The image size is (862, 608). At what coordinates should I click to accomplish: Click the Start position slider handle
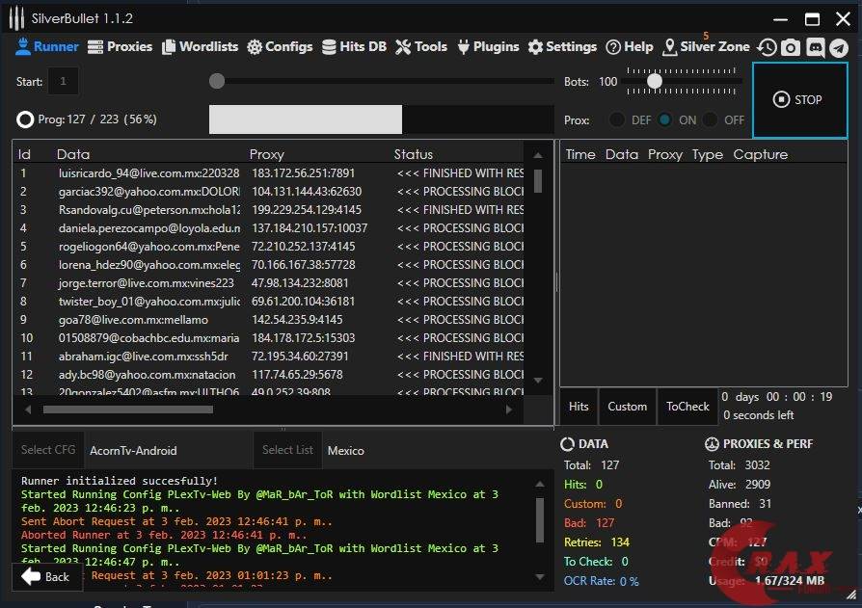pos(217,81)
